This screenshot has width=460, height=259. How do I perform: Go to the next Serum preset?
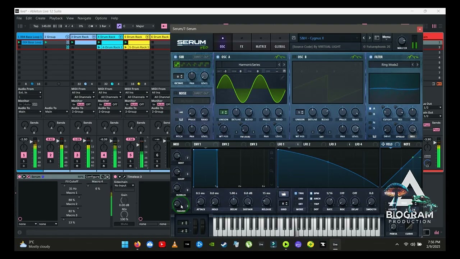pos(369,38)
